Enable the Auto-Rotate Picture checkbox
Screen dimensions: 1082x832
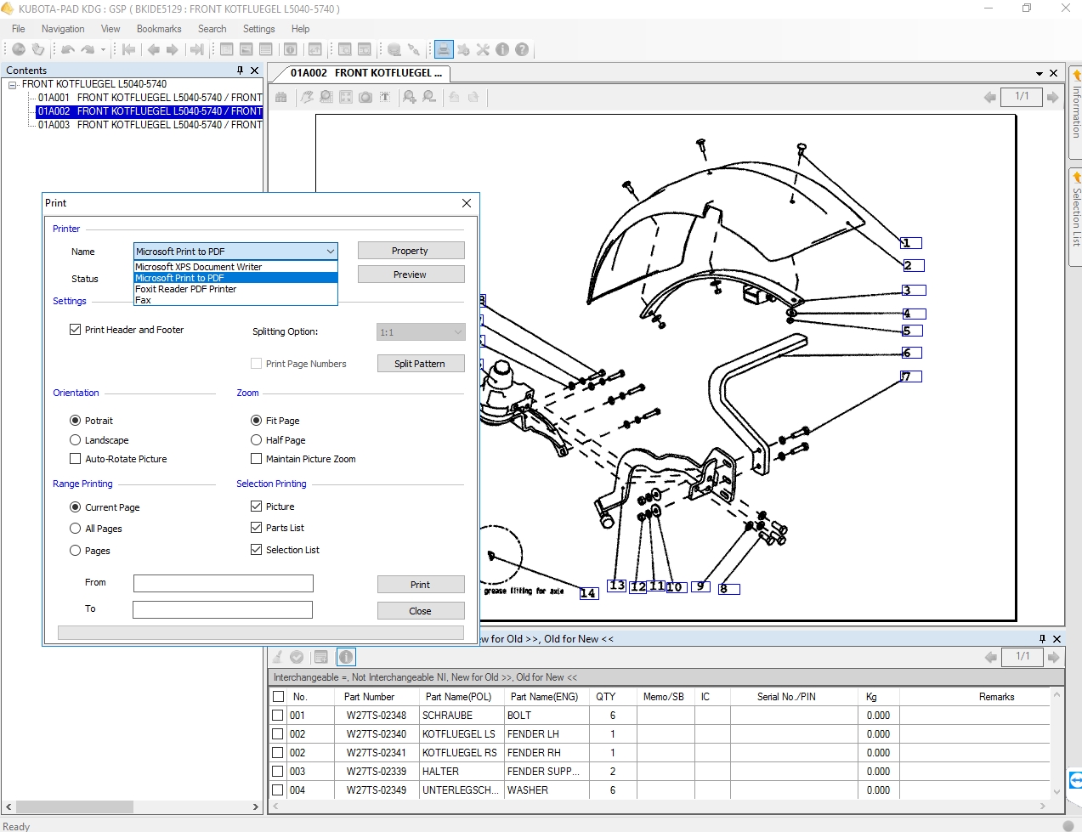pos(76,459)
